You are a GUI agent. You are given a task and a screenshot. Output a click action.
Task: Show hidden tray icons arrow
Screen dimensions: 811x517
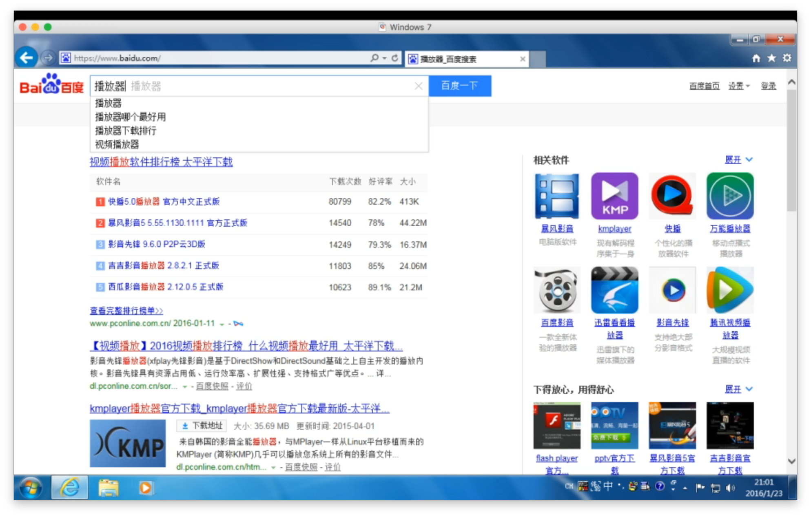685,488
